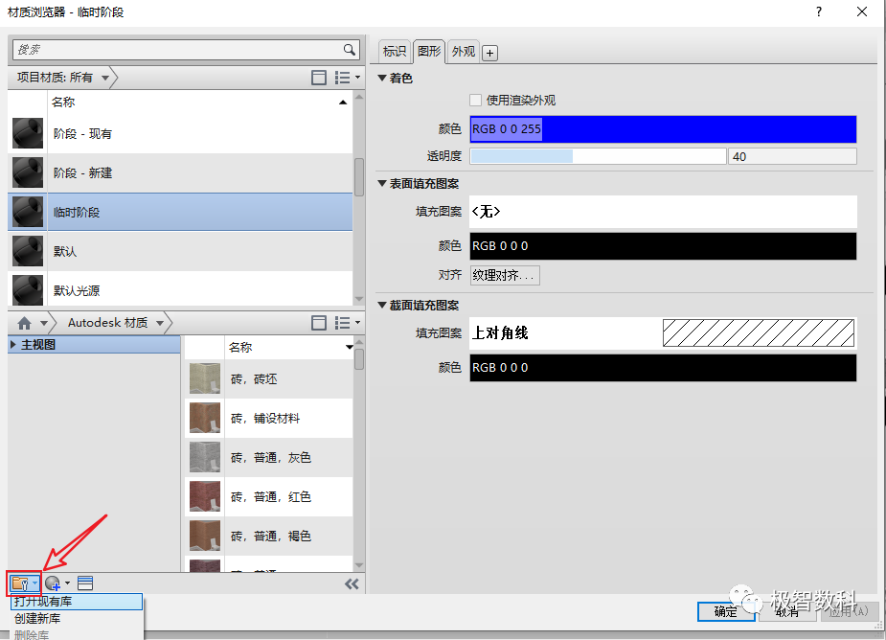The image size is (886, 640).
Task: Select 砖，普通，褐色 material
Action: click(x=269, y=536)
